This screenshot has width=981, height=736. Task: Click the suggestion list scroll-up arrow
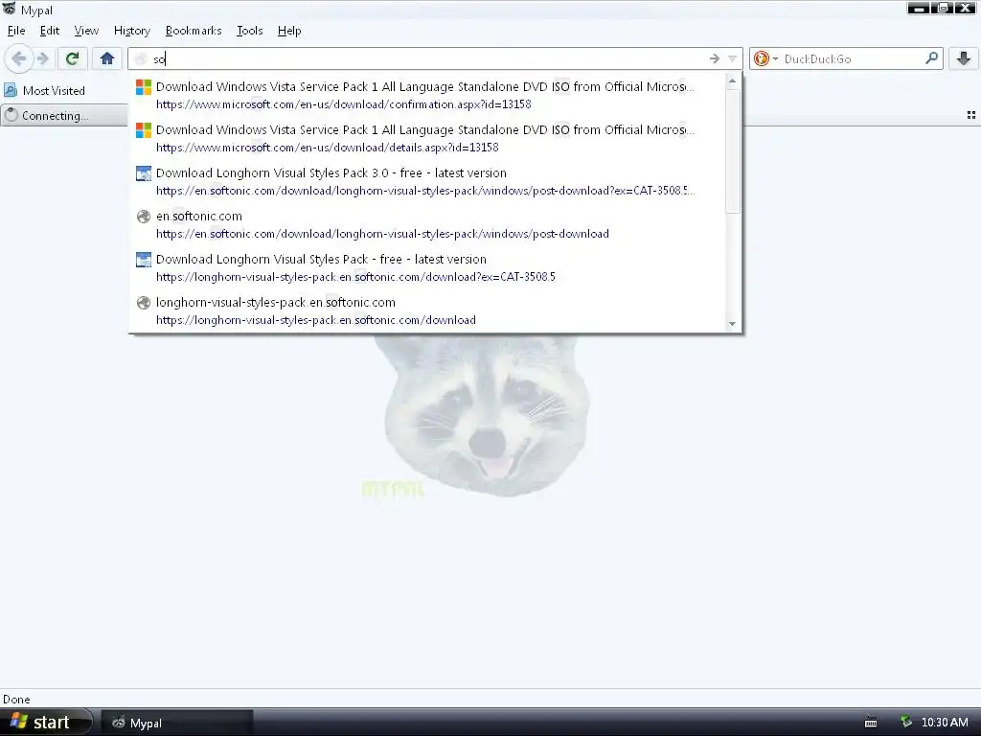tap(732, 81)
